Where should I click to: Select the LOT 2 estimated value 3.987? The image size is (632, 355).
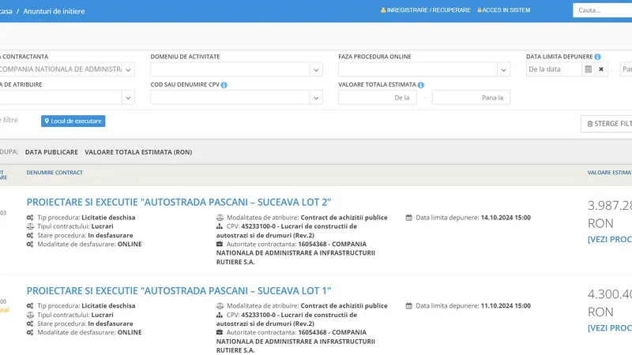click(610, 206)
